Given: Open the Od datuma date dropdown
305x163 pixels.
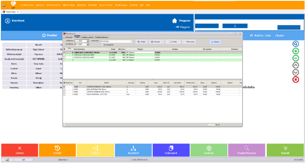Looking at the screenshot, I should click(x=88, y=41).
